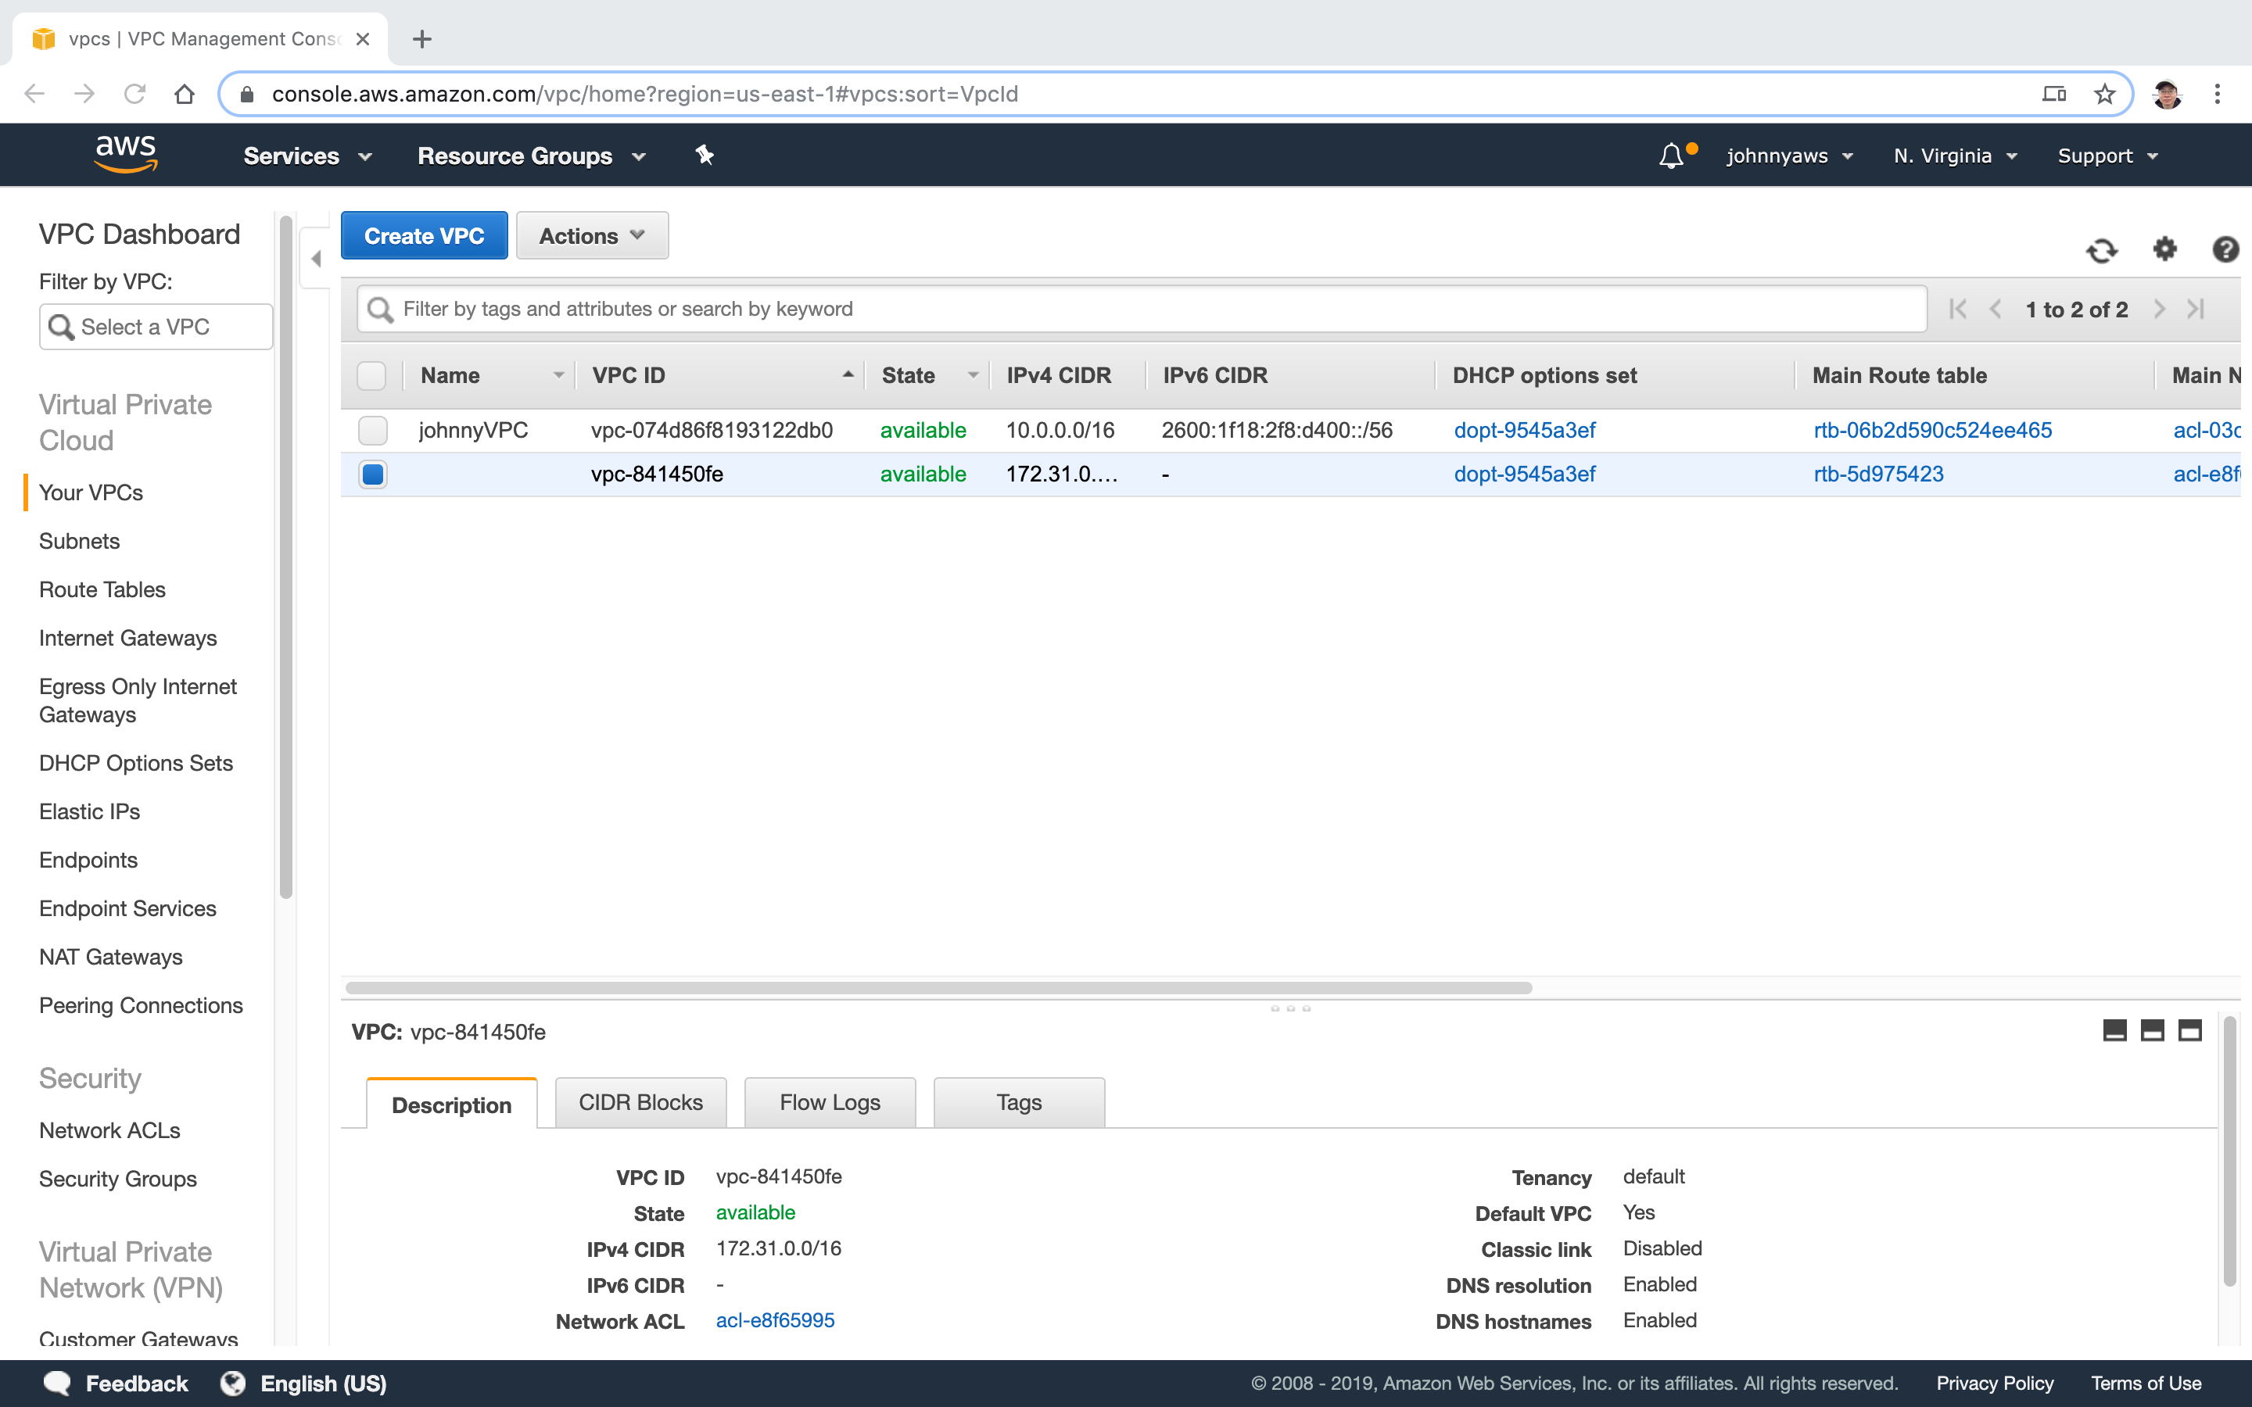2252x1407 pixels.
Task: Go to next page of results
Action: point(2159,309)
